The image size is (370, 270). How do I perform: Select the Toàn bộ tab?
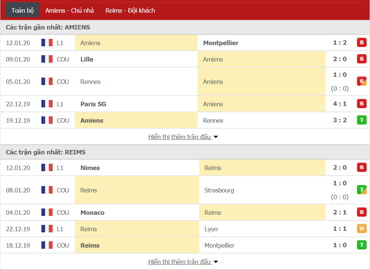point(23,10)
